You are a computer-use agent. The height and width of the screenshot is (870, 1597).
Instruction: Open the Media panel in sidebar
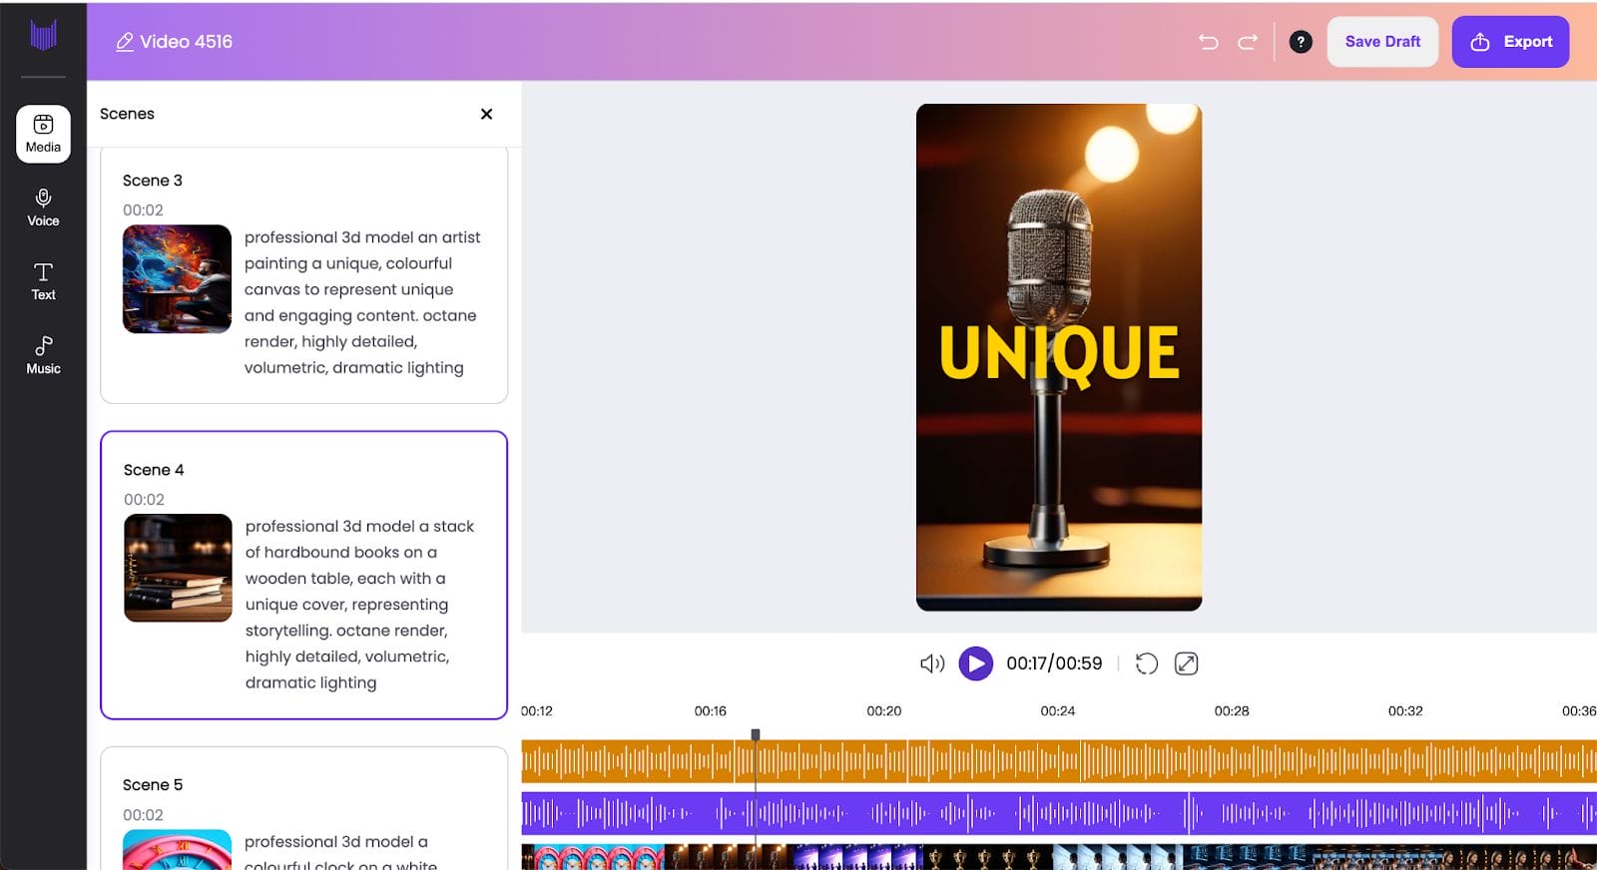pos(43,134)
